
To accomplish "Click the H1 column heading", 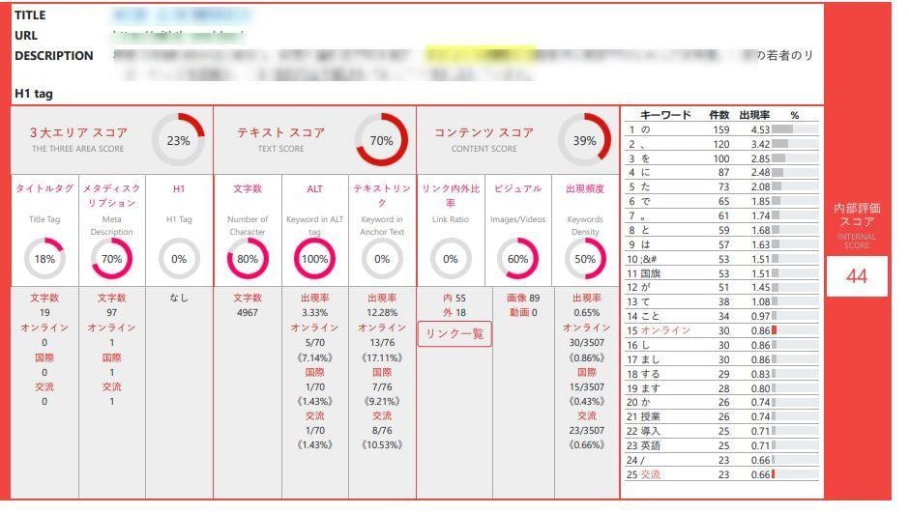I will click(179, 188).
